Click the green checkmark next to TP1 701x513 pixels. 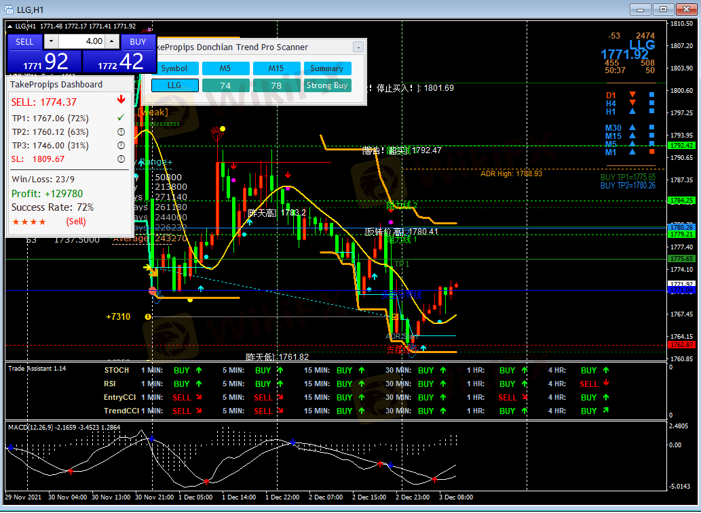point(121,118)
